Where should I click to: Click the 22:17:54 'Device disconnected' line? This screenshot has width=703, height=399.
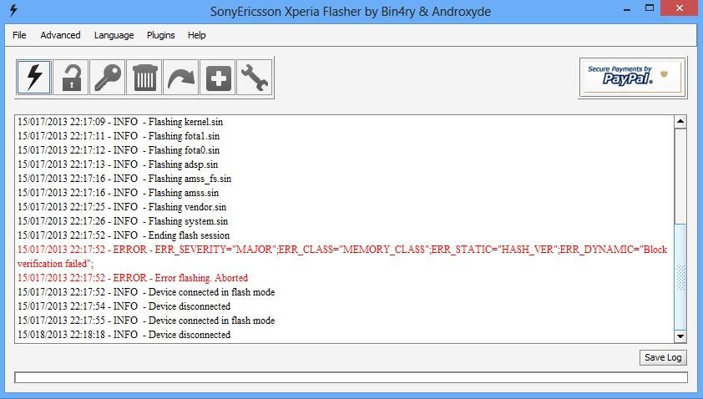124,306
